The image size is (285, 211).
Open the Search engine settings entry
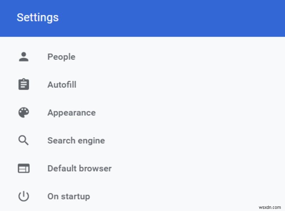pos(76,140)
